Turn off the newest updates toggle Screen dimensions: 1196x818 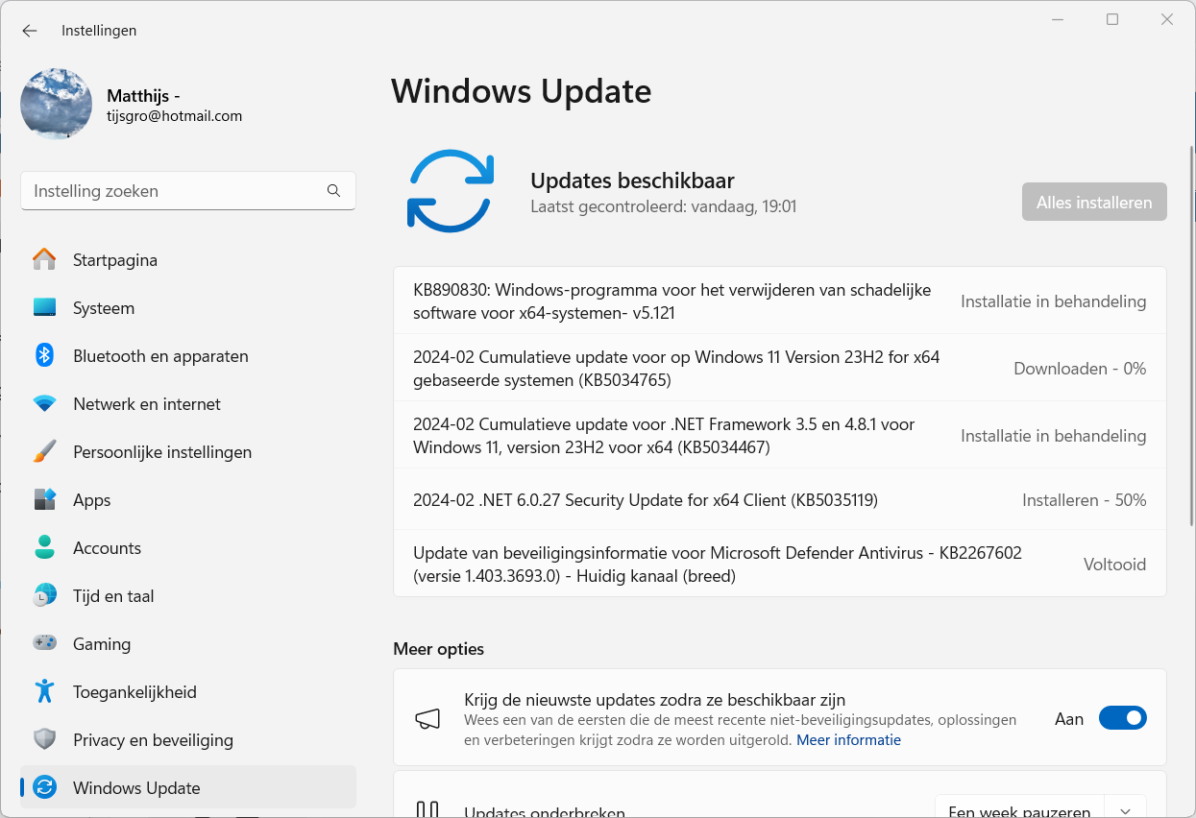click(x=1122, y=718)
